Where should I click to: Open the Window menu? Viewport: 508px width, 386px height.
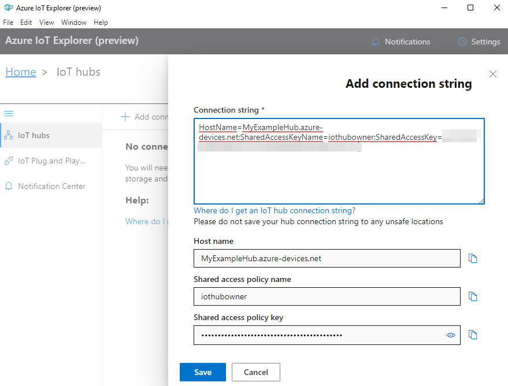click(x=73, y=22)
